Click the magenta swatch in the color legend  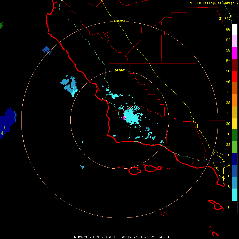coord(234,53)
